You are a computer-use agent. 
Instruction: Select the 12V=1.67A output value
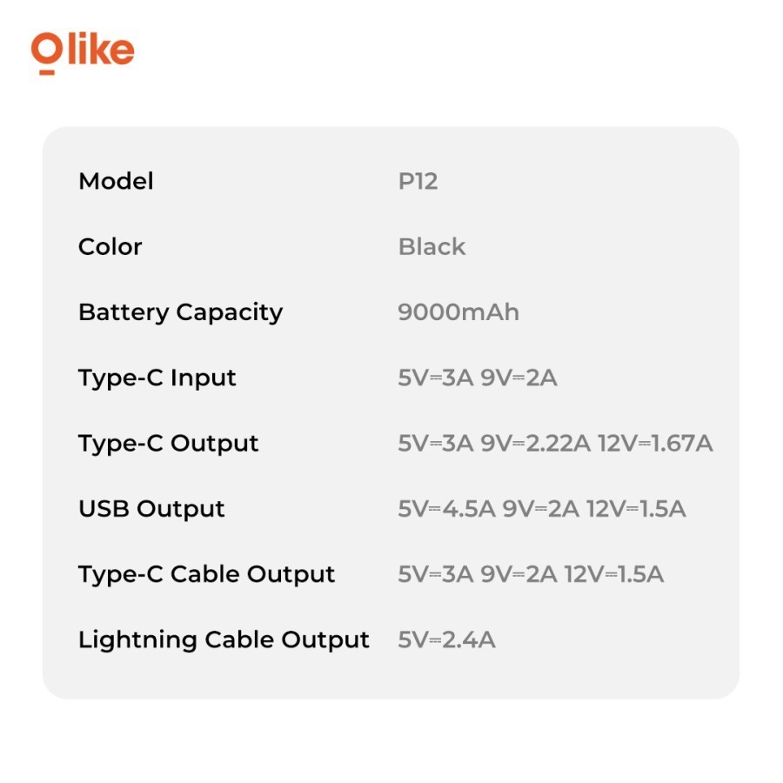[x=655, y=443]
